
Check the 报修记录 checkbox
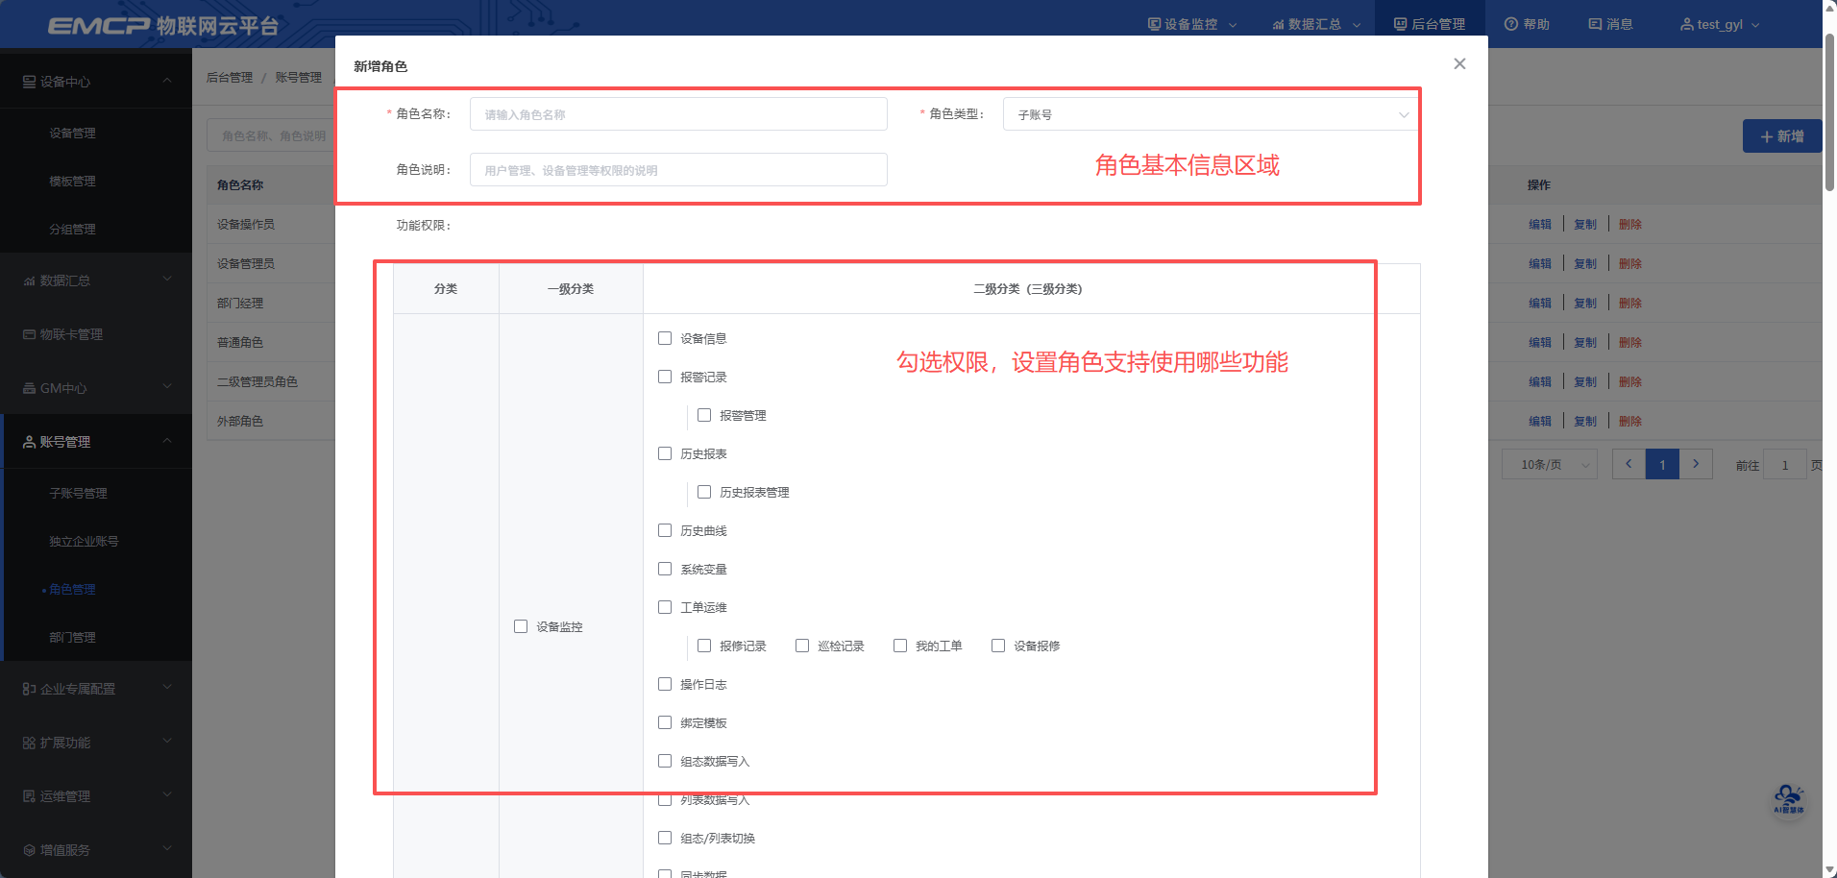pos(704,646)
